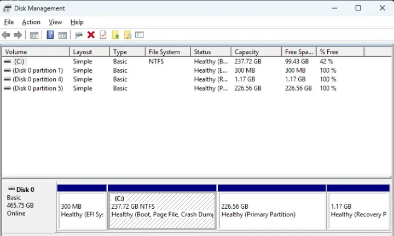Open Help via the blue question mark icon

point(50,34)
